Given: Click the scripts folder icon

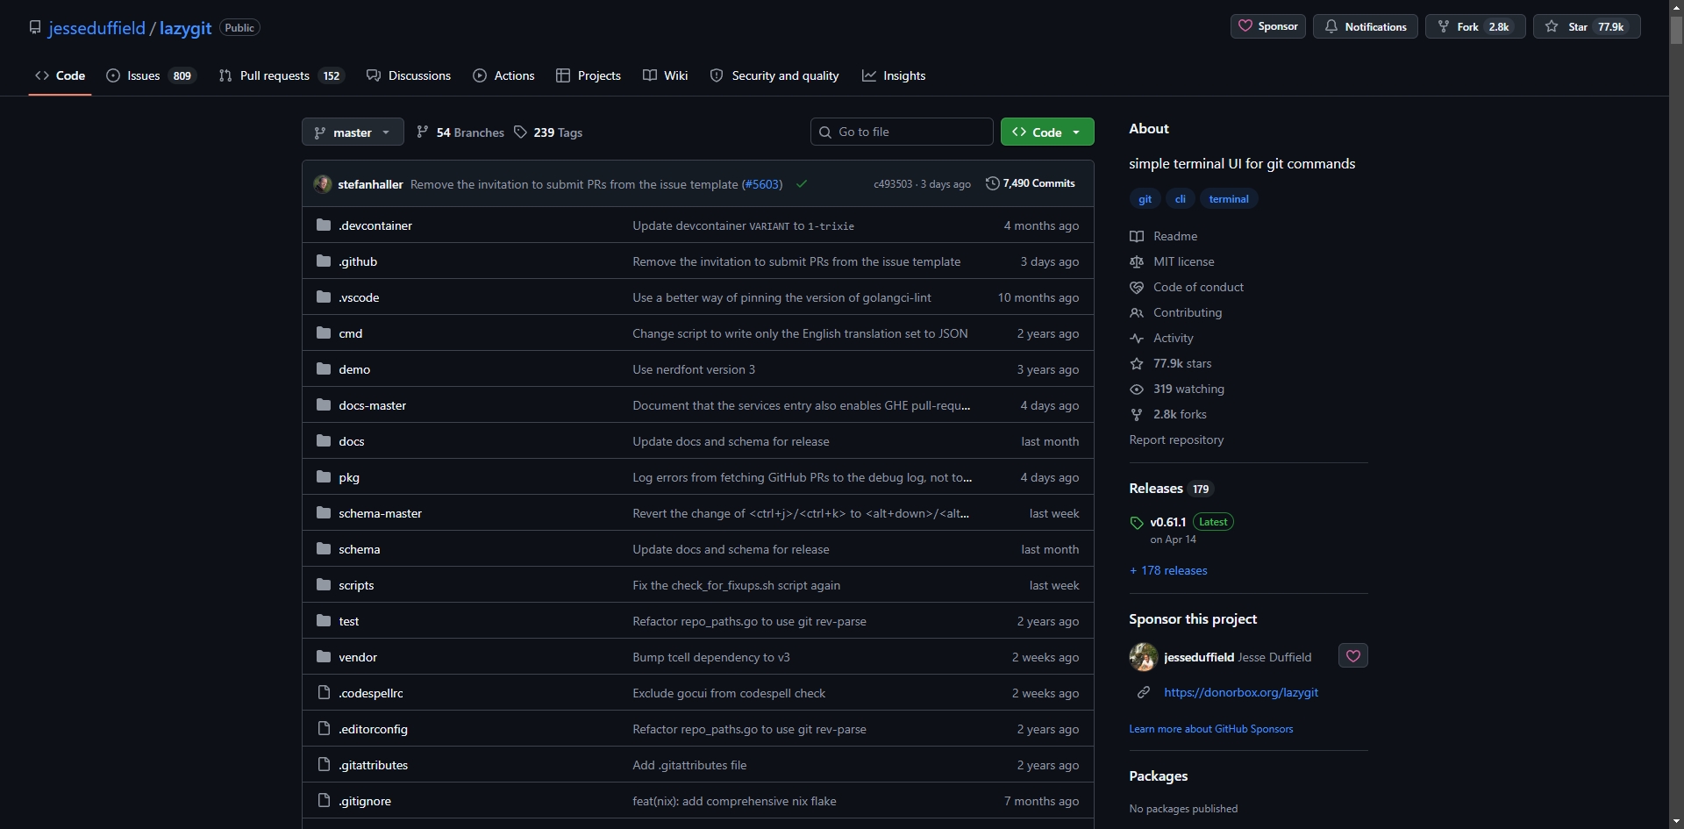Looking at the screenshot, I should pyautogui.click(x=324, y=585).
